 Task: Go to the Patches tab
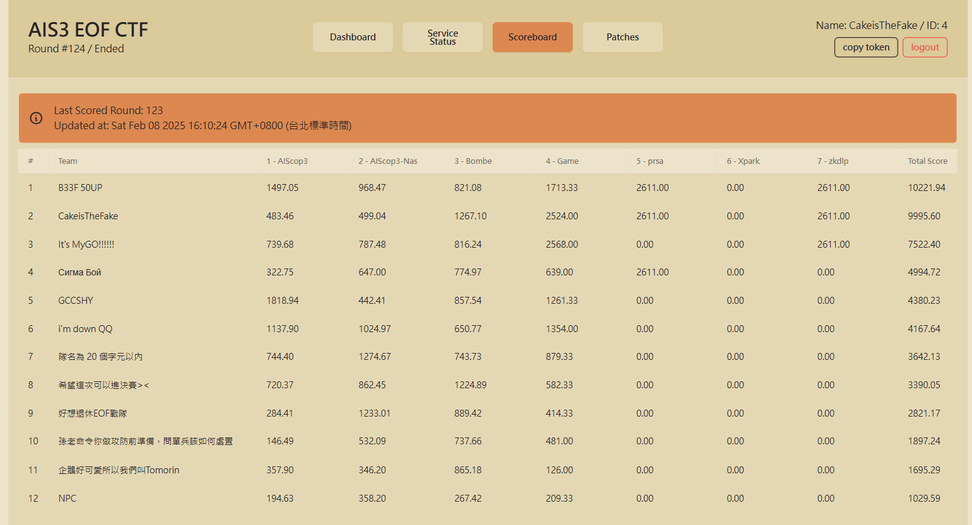(x=623, y=37)
